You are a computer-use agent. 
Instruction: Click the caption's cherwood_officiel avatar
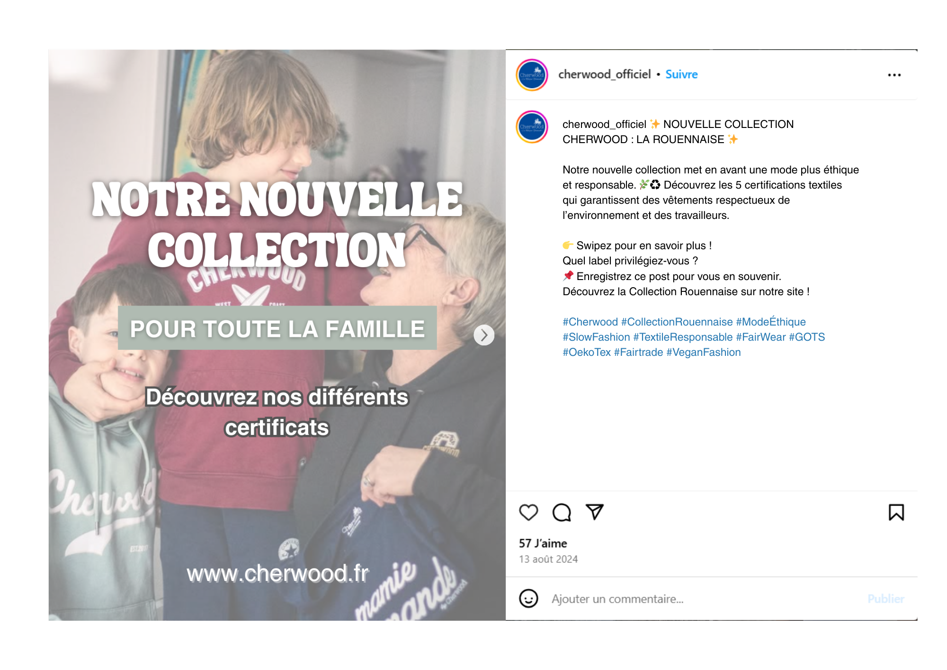pos(532,127)
